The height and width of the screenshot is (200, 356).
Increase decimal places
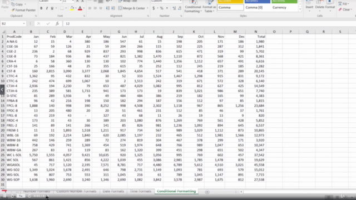(x=174, y=8)
